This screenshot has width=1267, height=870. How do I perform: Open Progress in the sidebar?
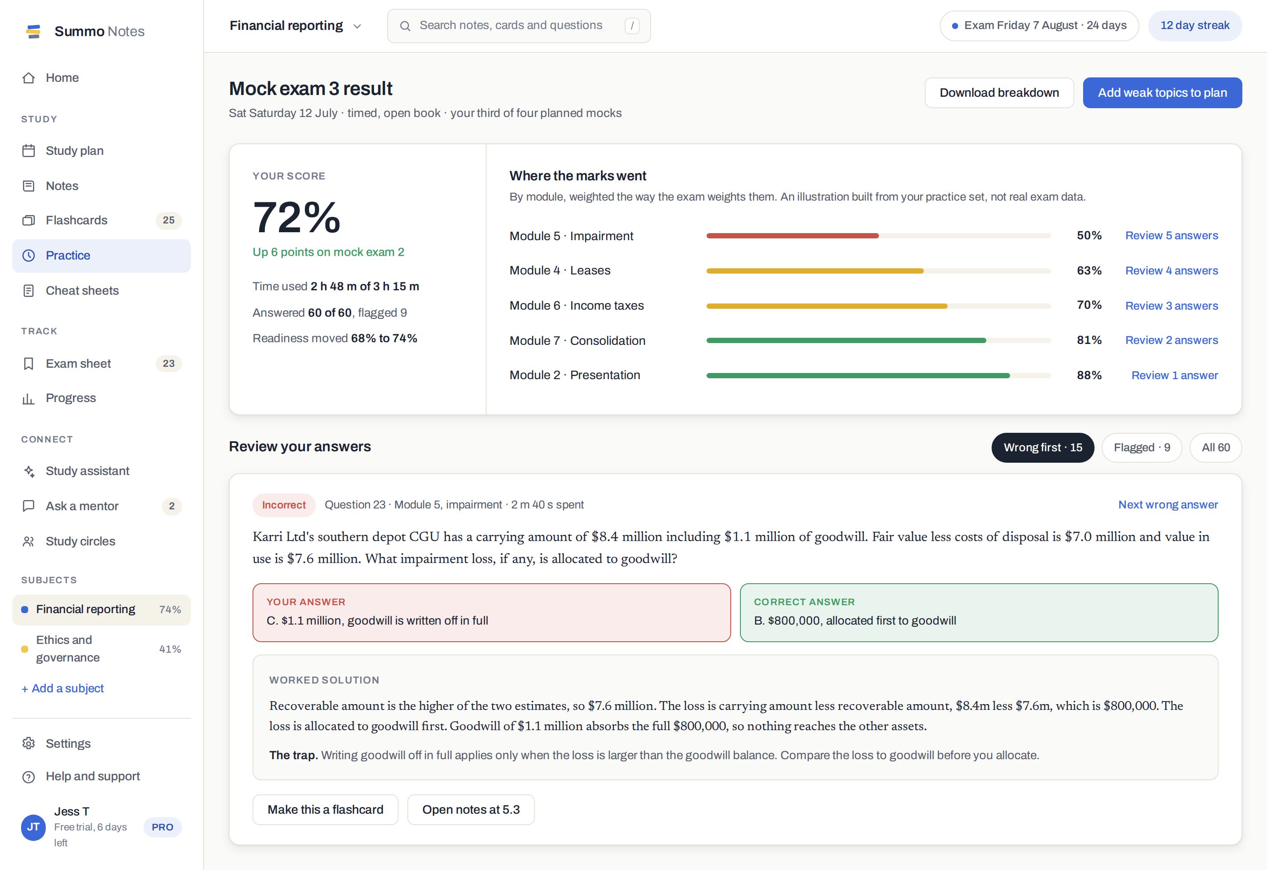101,398
